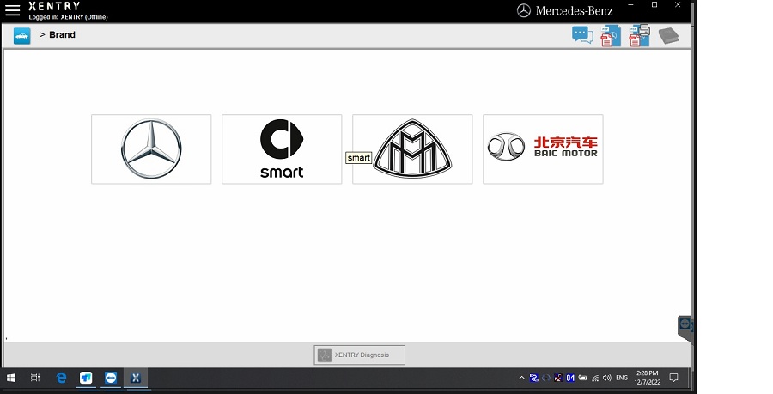
Task: Click the ENG language indicator
Action: point(622,378)
